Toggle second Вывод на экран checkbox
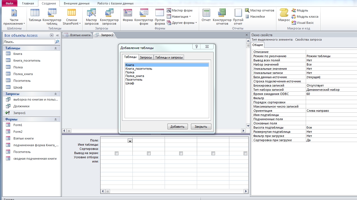 click(x=149, y=153)
